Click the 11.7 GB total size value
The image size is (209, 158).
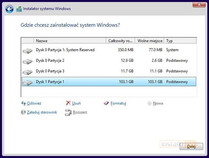coord(127,71)
